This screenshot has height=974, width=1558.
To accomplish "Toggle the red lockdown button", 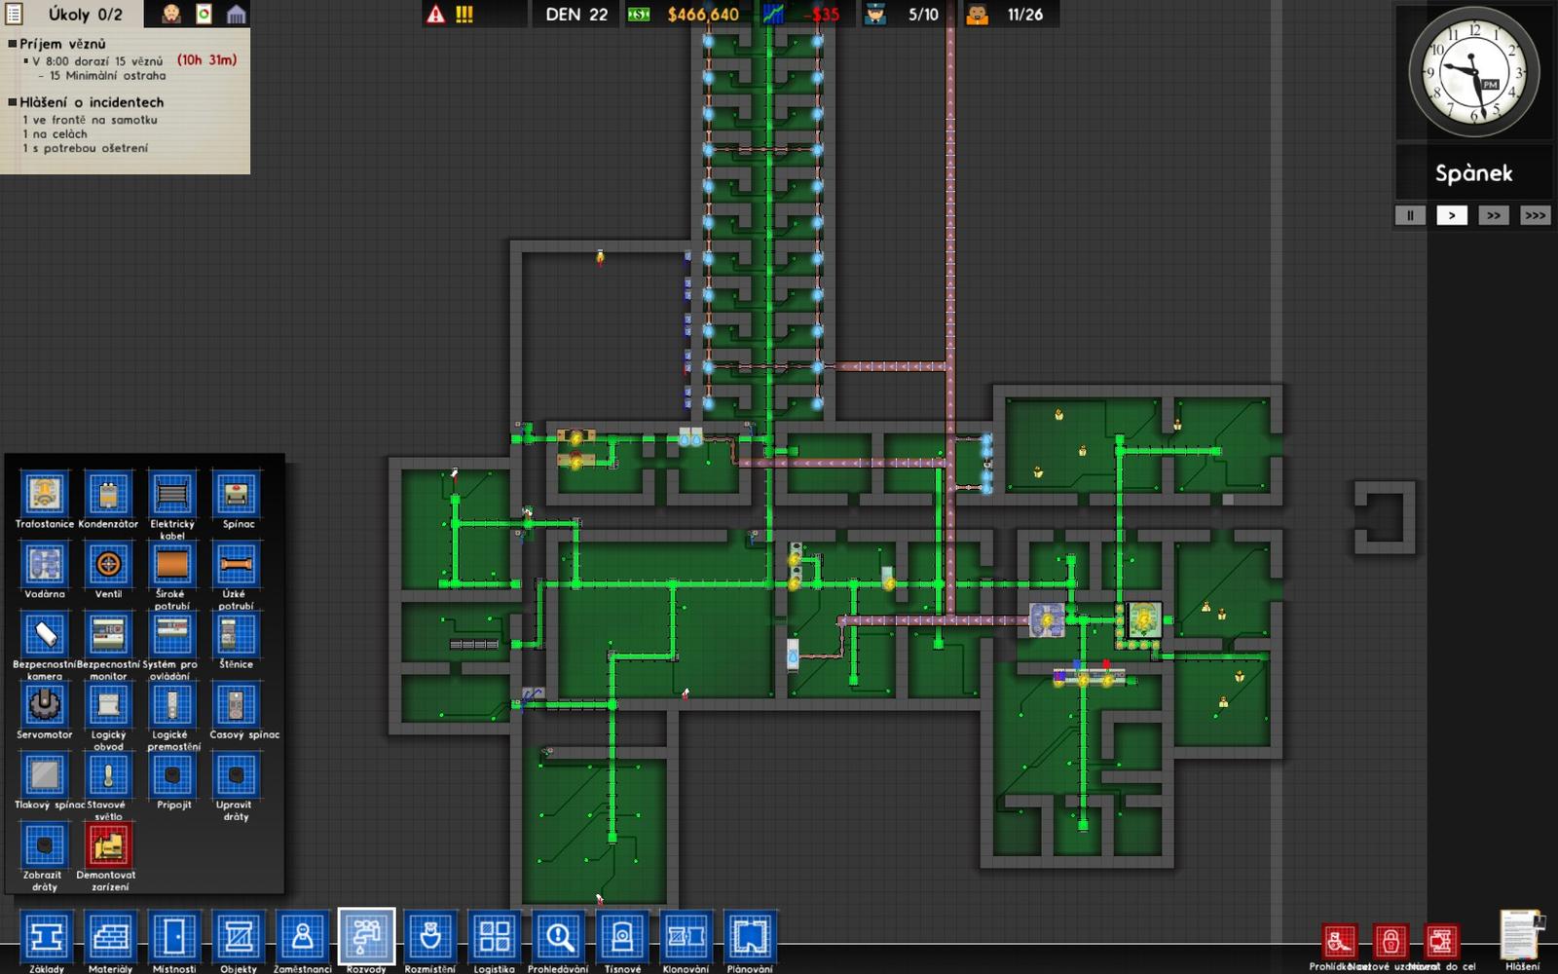I will tap(1391, 941).
